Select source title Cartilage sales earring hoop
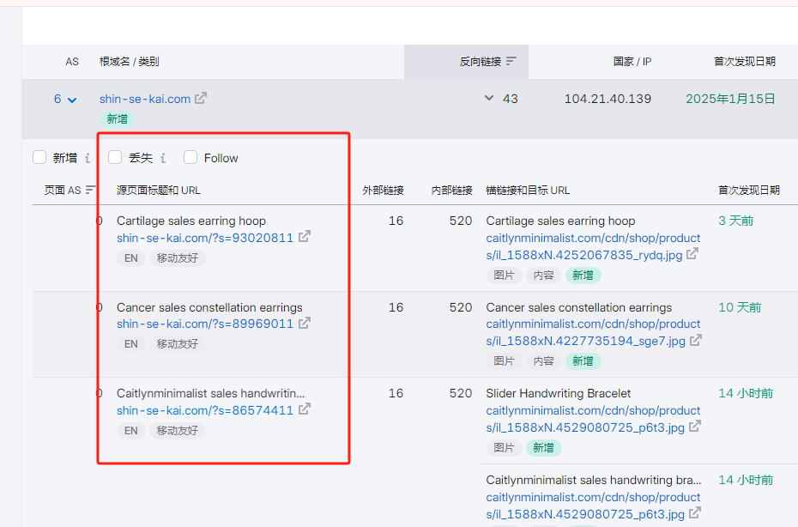The image size is (798, 527). pos(191,221)
